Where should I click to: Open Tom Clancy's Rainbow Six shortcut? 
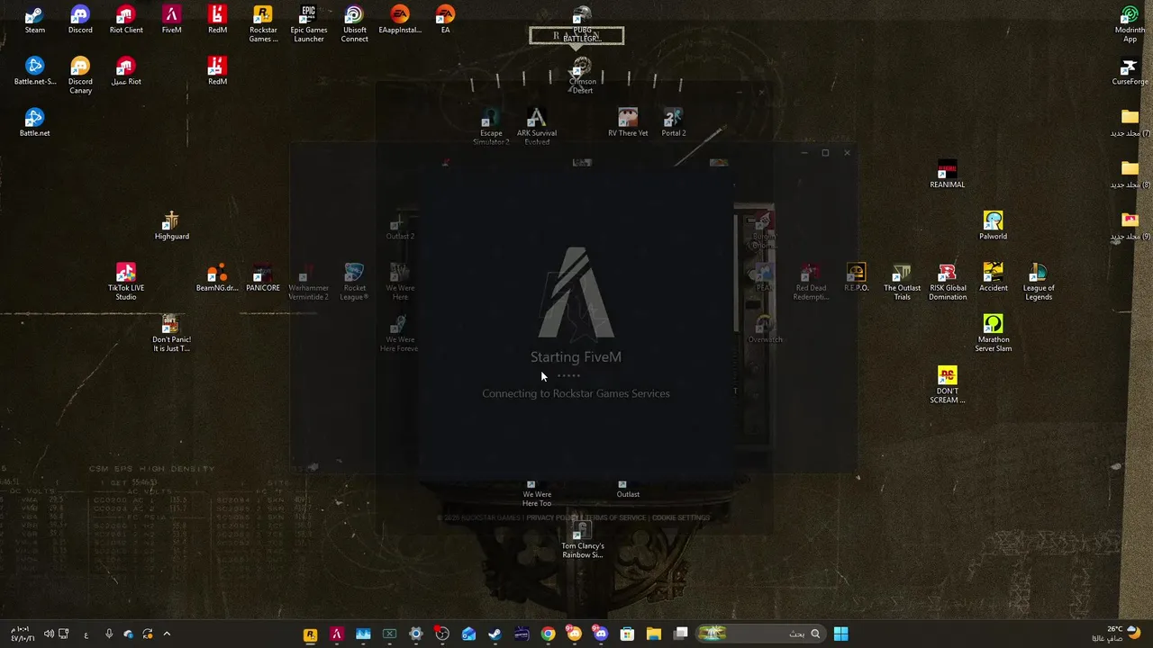tap(583, 539)
